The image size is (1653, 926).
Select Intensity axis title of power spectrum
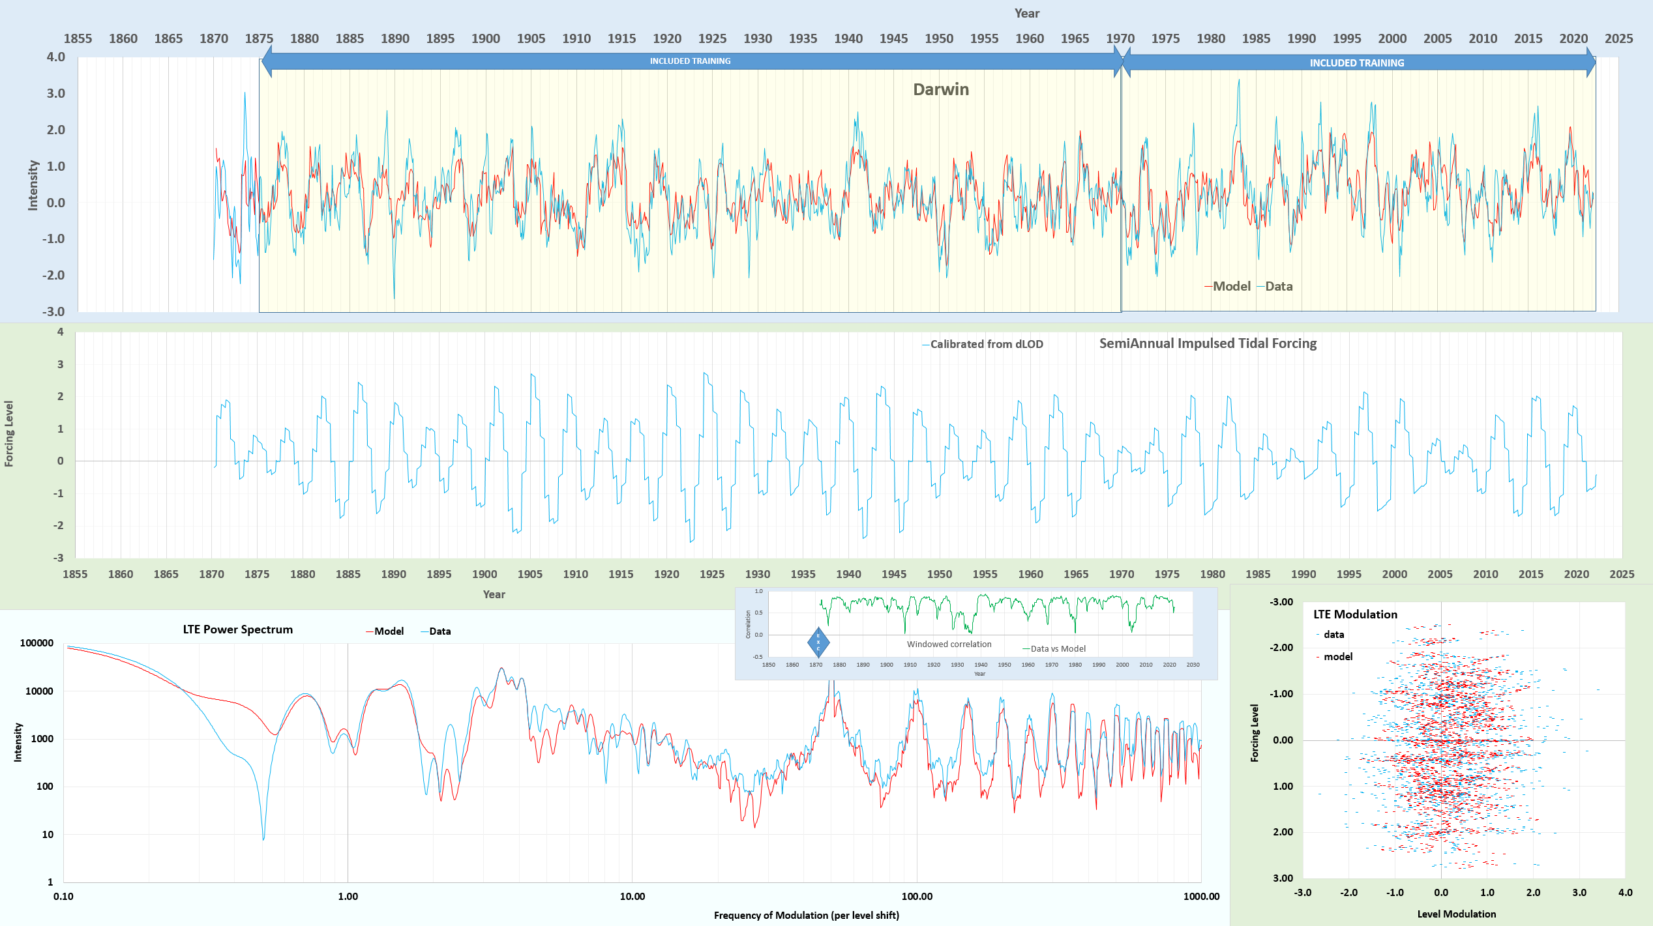click(x=18, y=742)
